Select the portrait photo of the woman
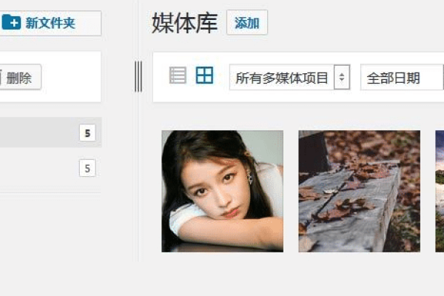 click(222, 191)
